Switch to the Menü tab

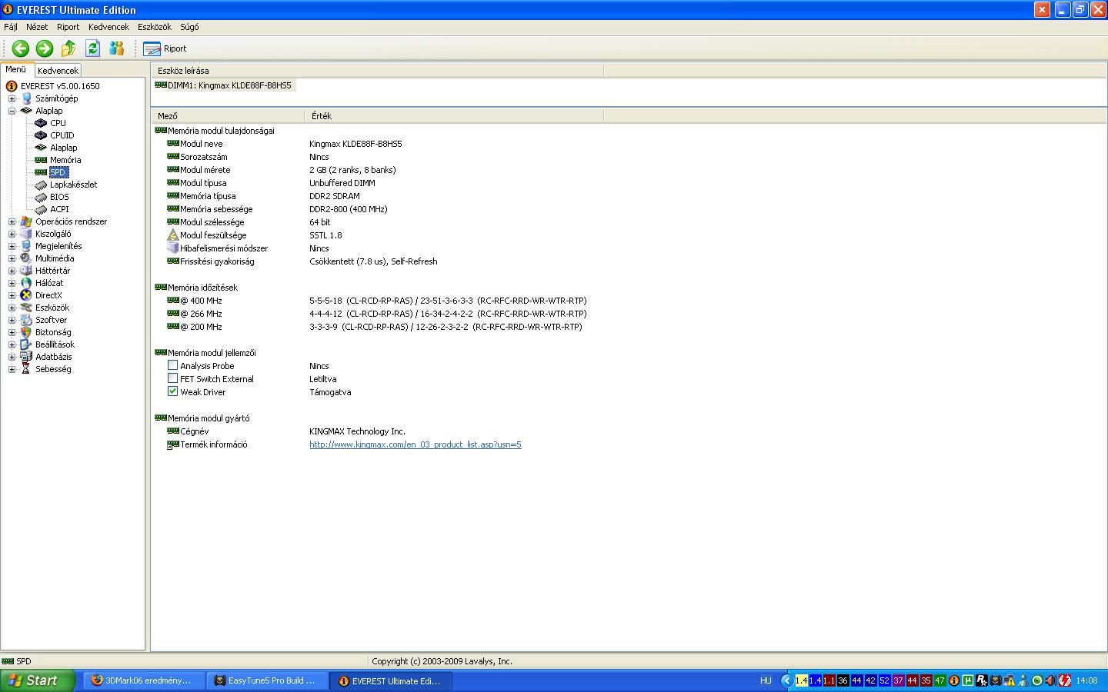pyautogui.click(x=16, y=69)
